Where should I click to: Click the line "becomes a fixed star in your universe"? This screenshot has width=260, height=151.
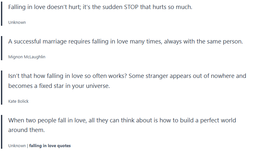click(59, 86)
